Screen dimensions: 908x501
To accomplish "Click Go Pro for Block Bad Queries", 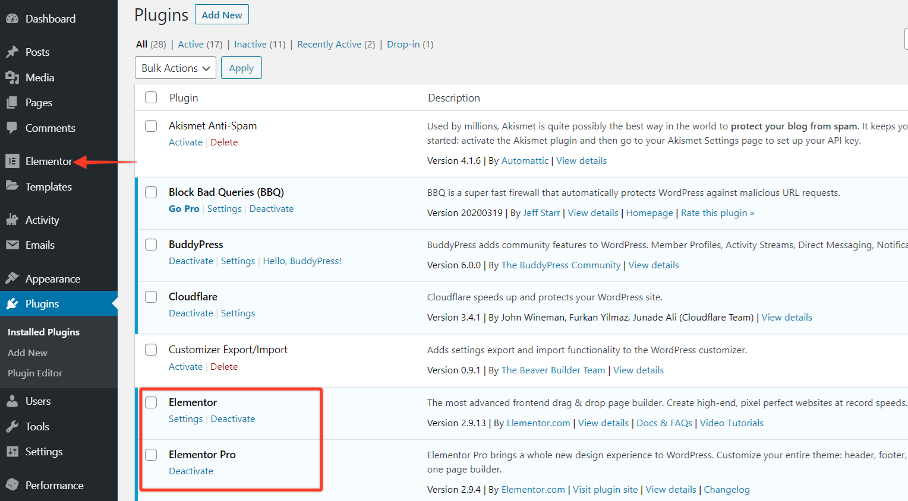I will point(184,208).
